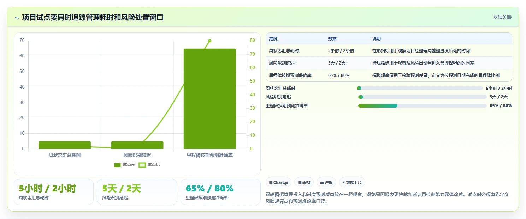Click the x-axis label 风险识别延迟
526x219 pixels.
coord(137,155)
